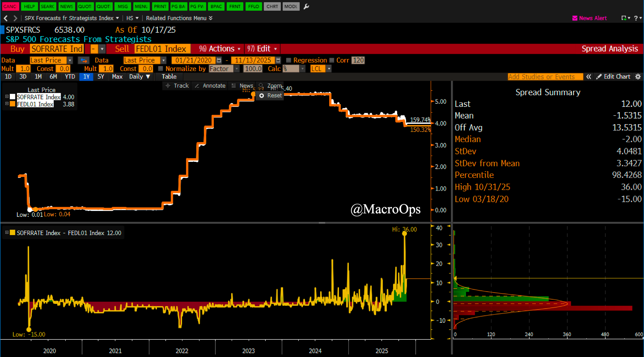The image size is (644, 357).
Task: Check the Normalize by checkbox
Action: point(161,69)
